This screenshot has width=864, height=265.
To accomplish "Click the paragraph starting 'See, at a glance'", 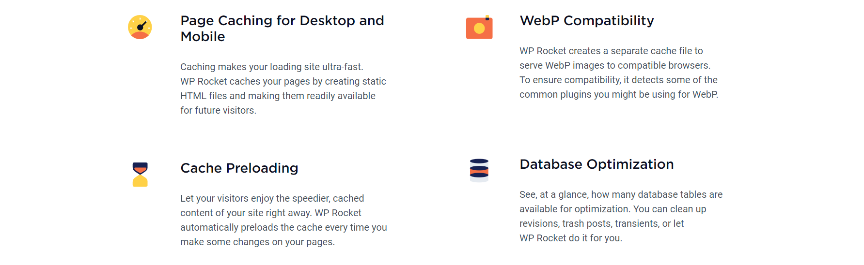I will (620, 216).
